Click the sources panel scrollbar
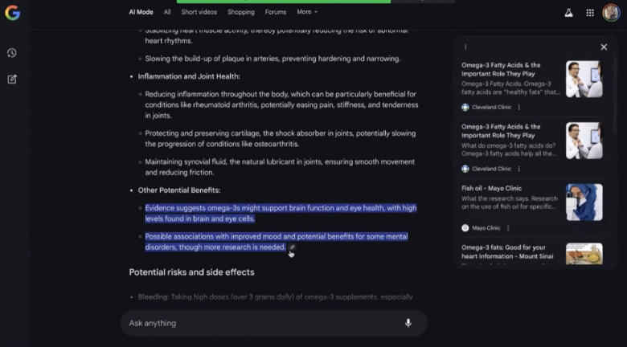627x347 pixels. [x=615, y=96]
